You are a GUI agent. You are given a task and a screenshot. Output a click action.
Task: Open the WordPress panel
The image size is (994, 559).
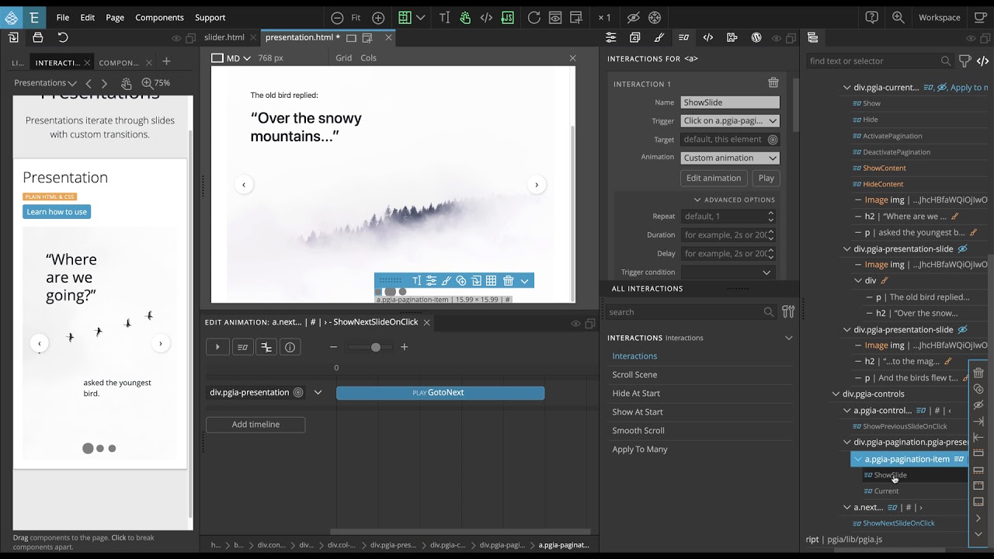(x=756, y=37)
